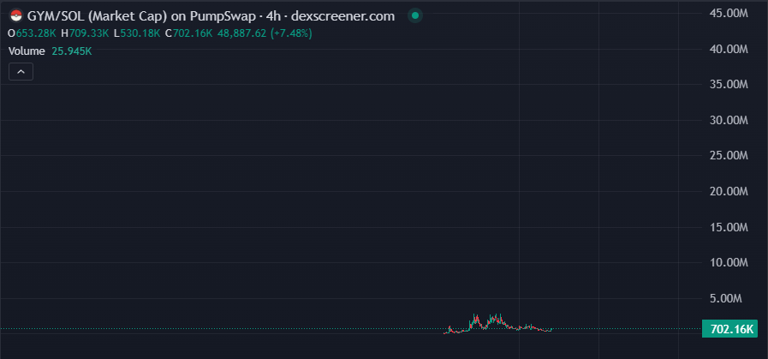Click the 45.00M price axis label
Viewport: 768px width, 359px height.
pyautogui.click(x=729, y=13)
